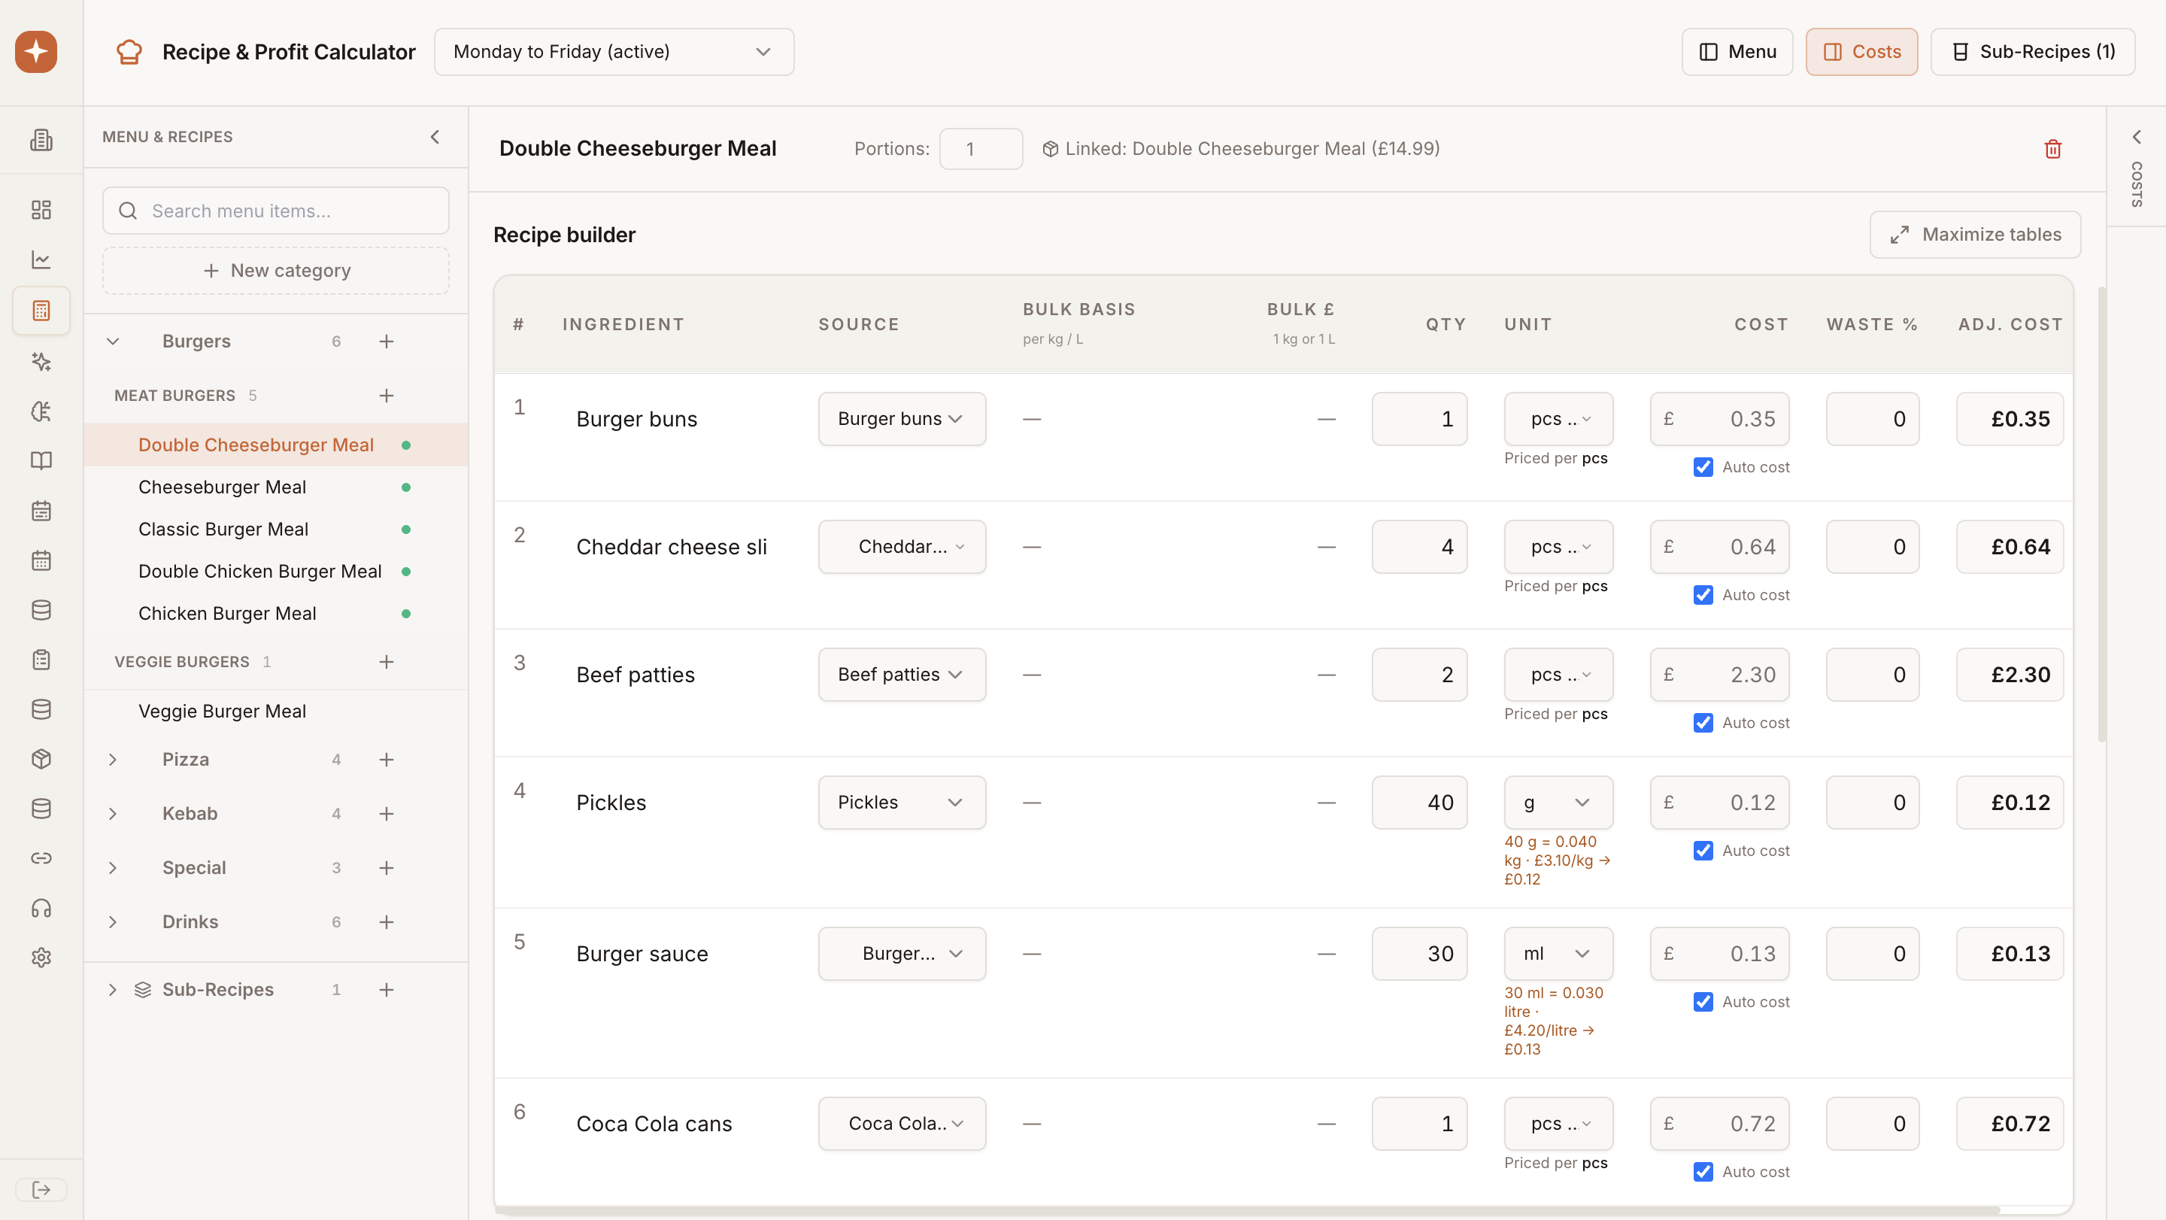The image size is (2166, 1220).
Task: Open the Monday to Friday menu dropdown
Action: 614,51
